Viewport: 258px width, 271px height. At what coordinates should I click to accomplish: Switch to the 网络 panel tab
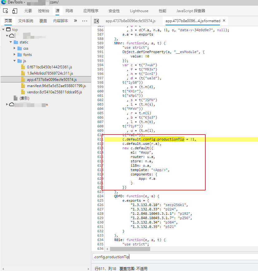[x=69, y=11]
